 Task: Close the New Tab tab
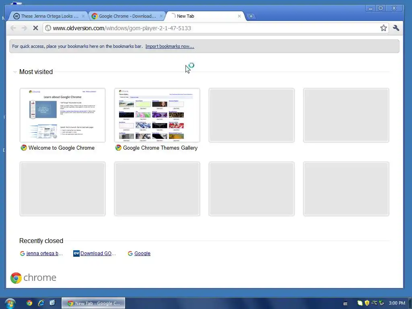pyautogui.click(x=239, y=16)
